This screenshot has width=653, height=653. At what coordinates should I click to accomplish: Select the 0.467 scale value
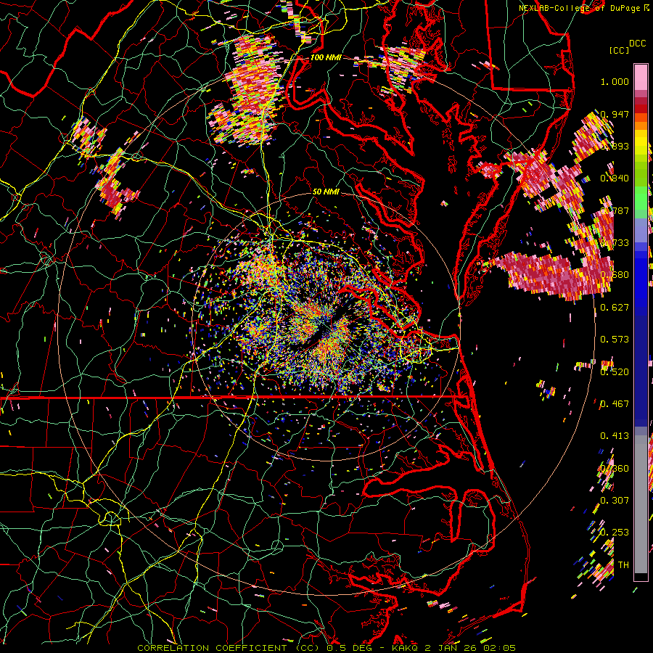pos(615,403)
